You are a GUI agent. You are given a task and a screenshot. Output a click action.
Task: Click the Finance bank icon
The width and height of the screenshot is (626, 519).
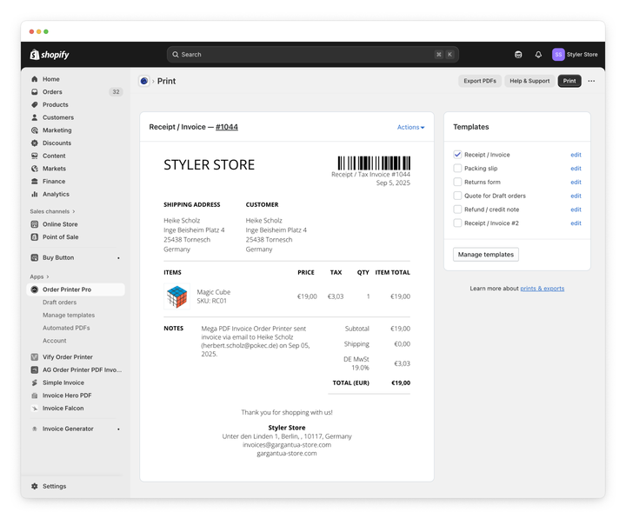click(x=35, y=181)
